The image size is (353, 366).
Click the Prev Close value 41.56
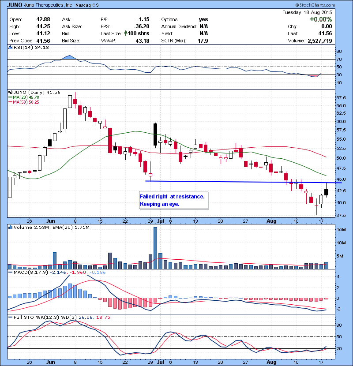(43, 41)
